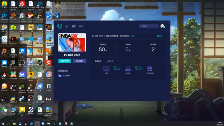Open the UU monthly item in 游戏百宝箱

tap(64, 76)
